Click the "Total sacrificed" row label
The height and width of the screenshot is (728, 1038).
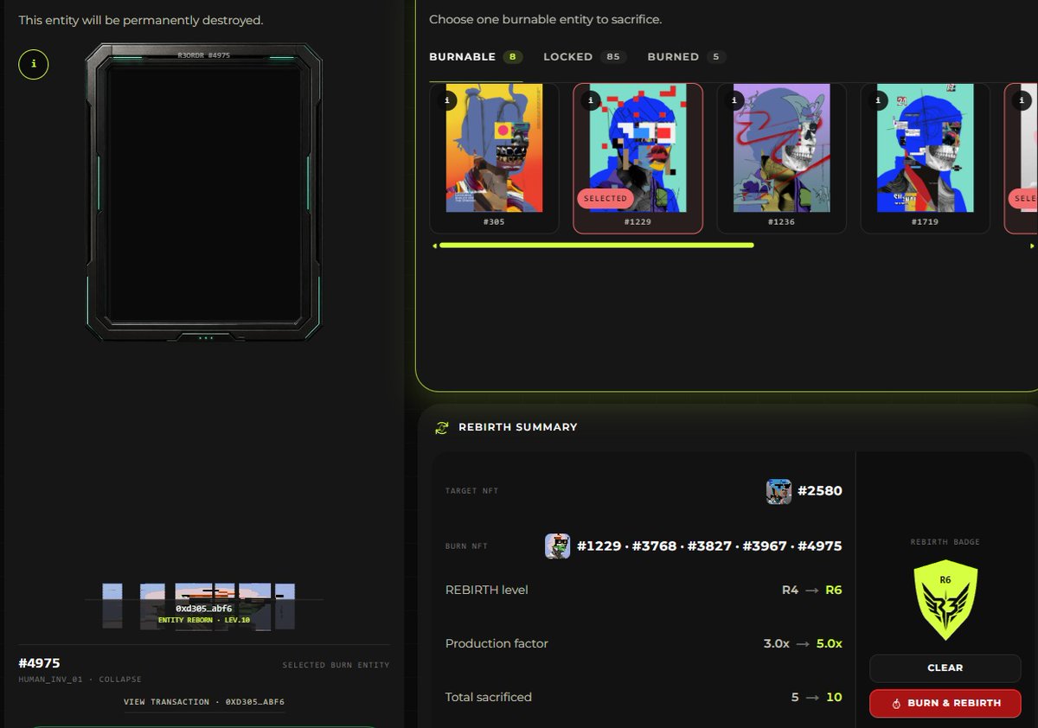[x=489, y=697]
